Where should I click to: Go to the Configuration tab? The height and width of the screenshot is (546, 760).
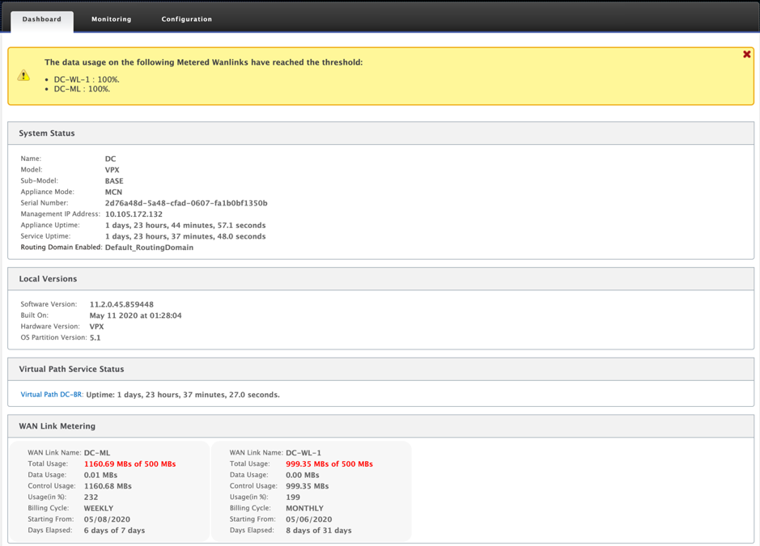click(x=187, y=19)
